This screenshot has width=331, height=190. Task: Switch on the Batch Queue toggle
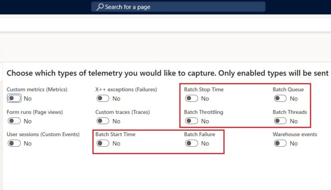pos(280,99)
